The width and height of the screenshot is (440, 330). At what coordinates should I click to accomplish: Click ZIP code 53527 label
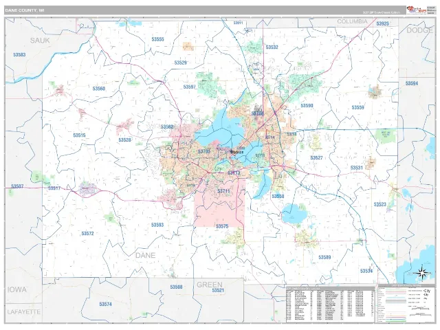(316, 158)
